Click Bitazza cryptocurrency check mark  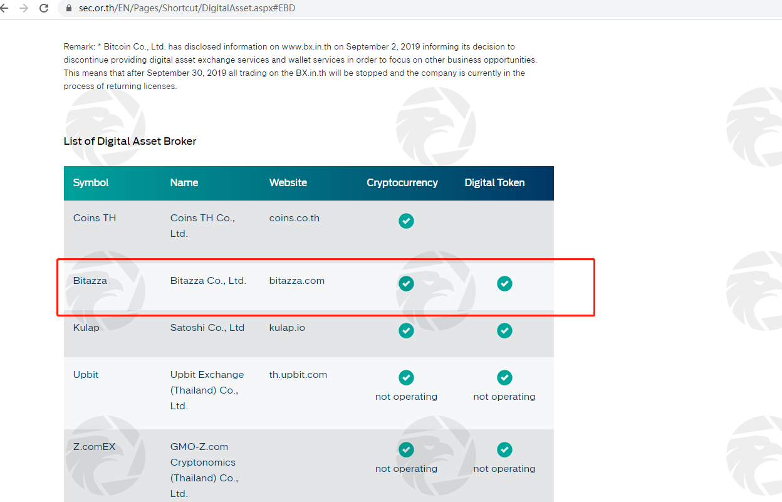point(406,283)
